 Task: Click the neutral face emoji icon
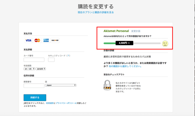coord(165,44)
